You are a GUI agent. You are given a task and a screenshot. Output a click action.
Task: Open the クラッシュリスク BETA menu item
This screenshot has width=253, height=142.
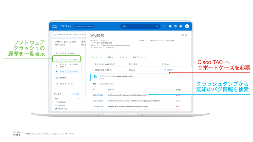coord(66,59)
